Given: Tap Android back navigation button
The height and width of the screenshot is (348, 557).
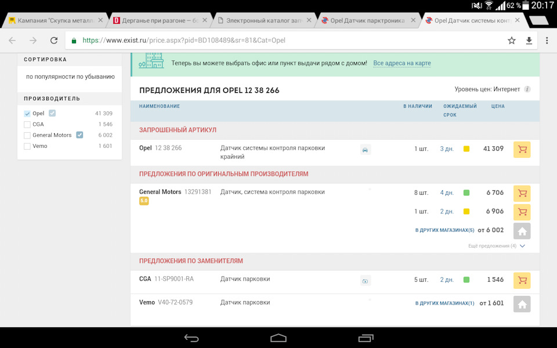Looking at the screenshot, I should (191, 338).
